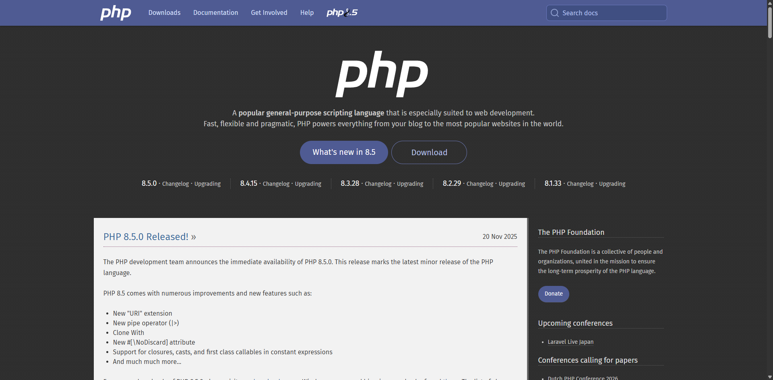Open the 8.2.29 version link
This screenshot has width=773, height=380.
[452, 183]
